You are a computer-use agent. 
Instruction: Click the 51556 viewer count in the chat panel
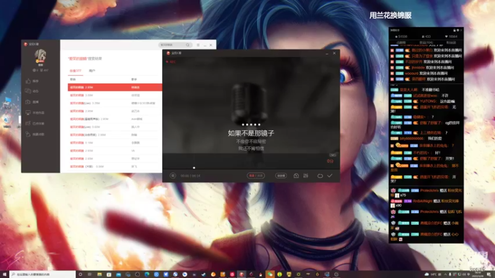click(x=401, y=36)
